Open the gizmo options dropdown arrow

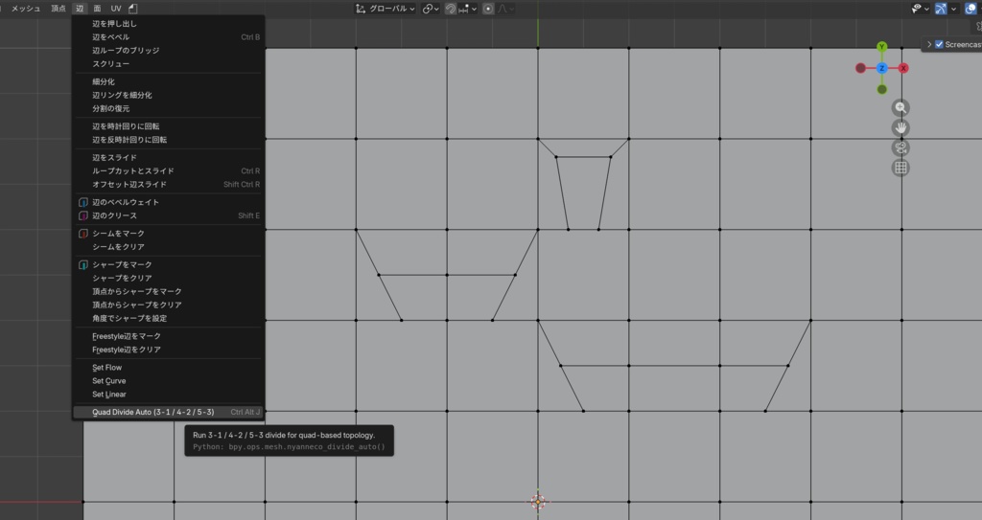(x=954, y=9)
